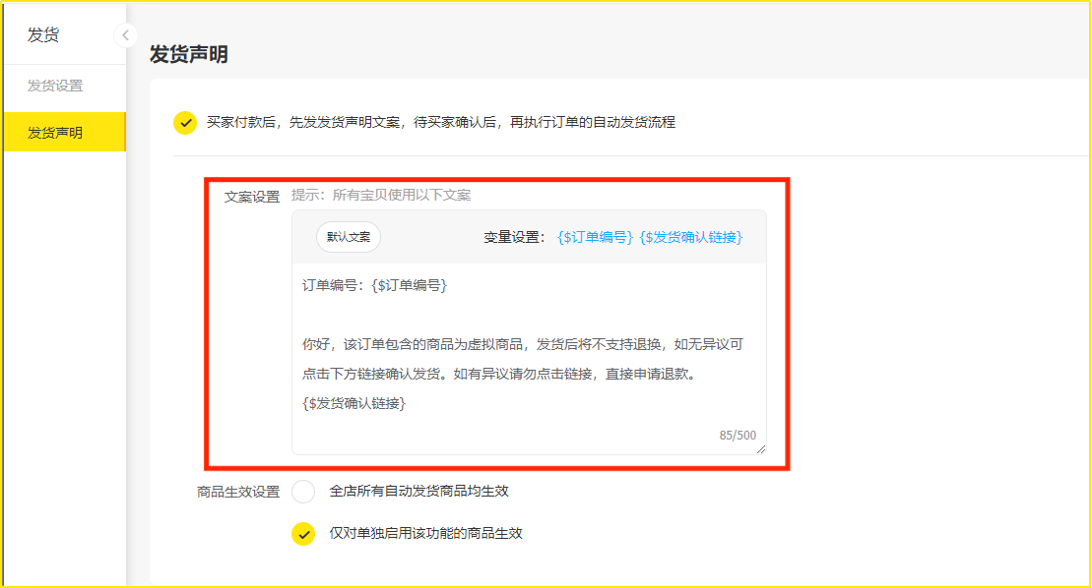Image resolution: width=1092 pixels, height=588 pixels.
Task: Insert the {$订单编号} variable from toolbar
Action: [x=595, y=237]
